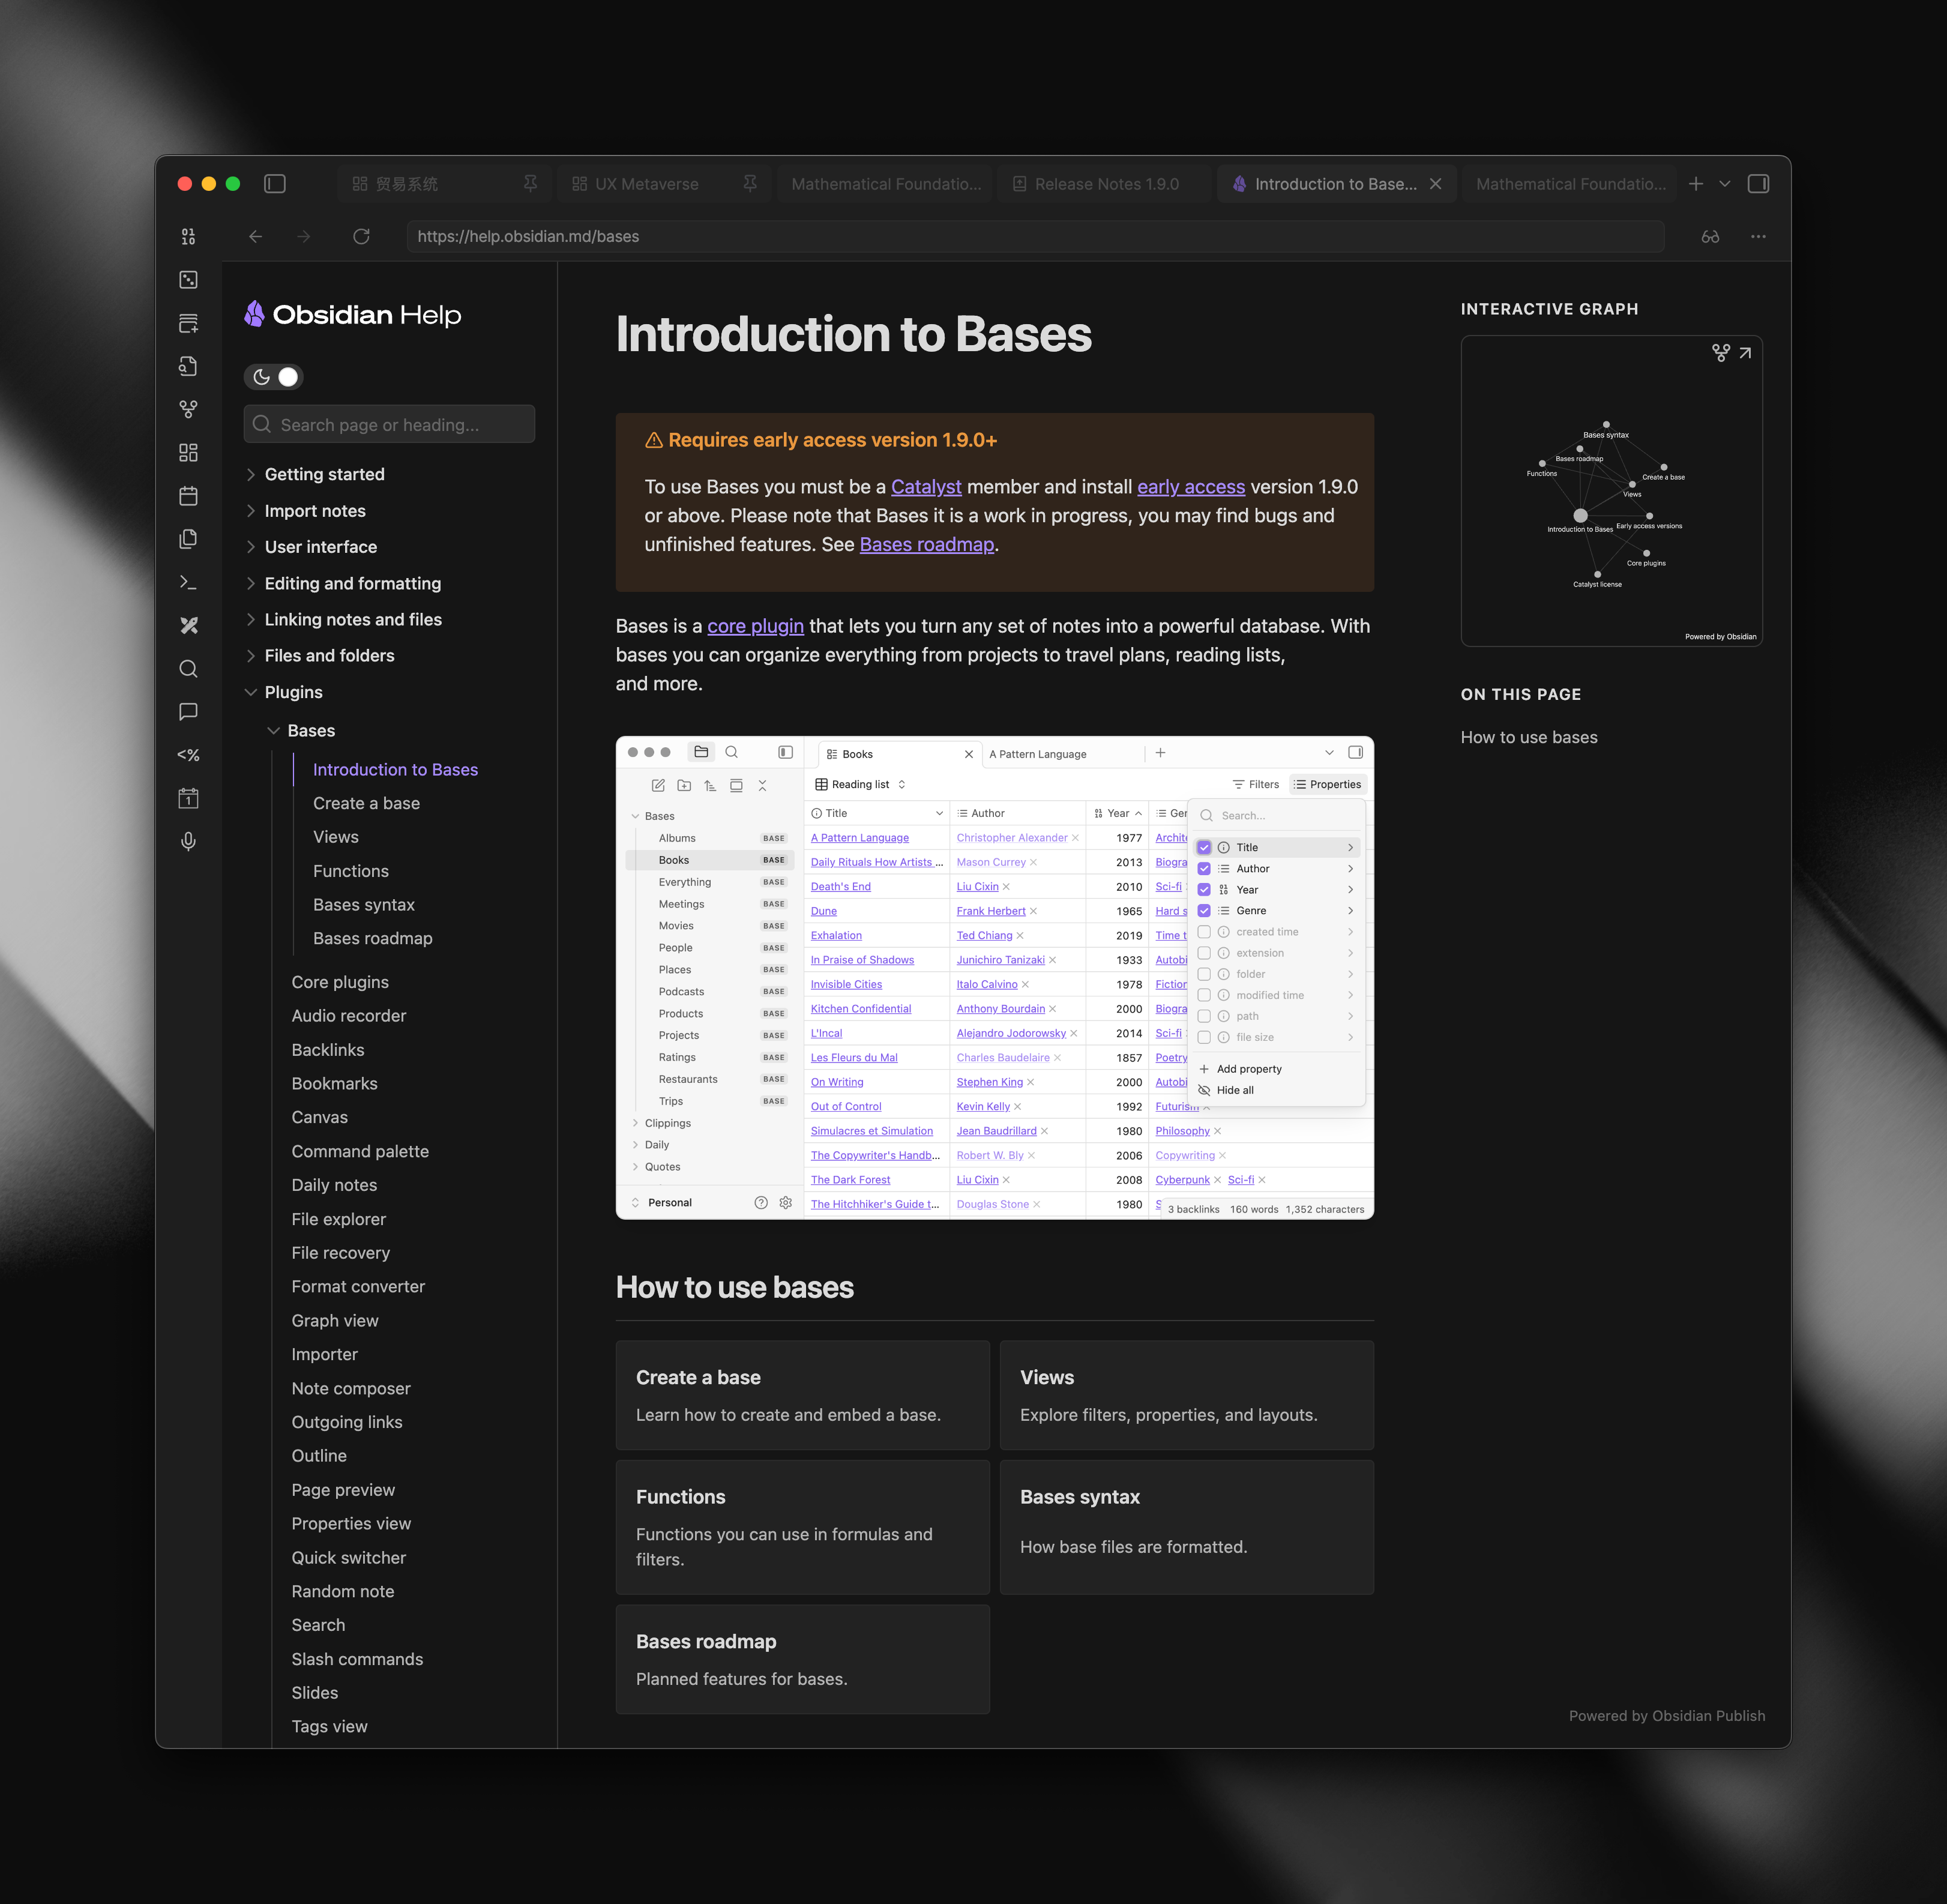The image size is (1947, 1904).
Task: Switch to the UX Metaverse tab
Action: tap(664, 184)
